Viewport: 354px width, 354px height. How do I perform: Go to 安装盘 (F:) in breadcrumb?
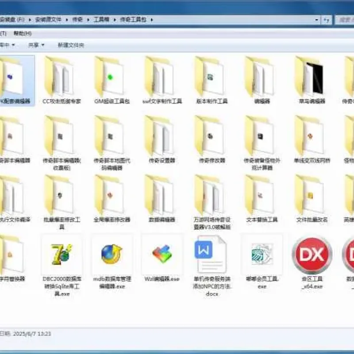click(x=12, y=20)
